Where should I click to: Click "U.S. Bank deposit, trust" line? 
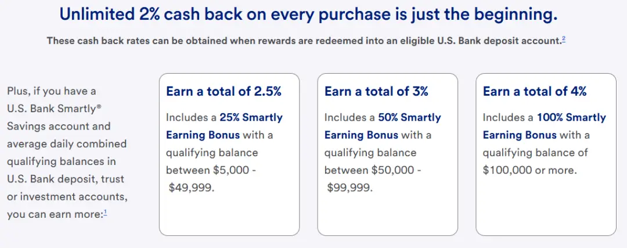(66, 179)
